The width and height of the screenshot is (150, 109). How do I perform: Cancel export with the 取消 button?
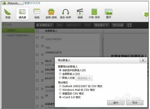135,103
